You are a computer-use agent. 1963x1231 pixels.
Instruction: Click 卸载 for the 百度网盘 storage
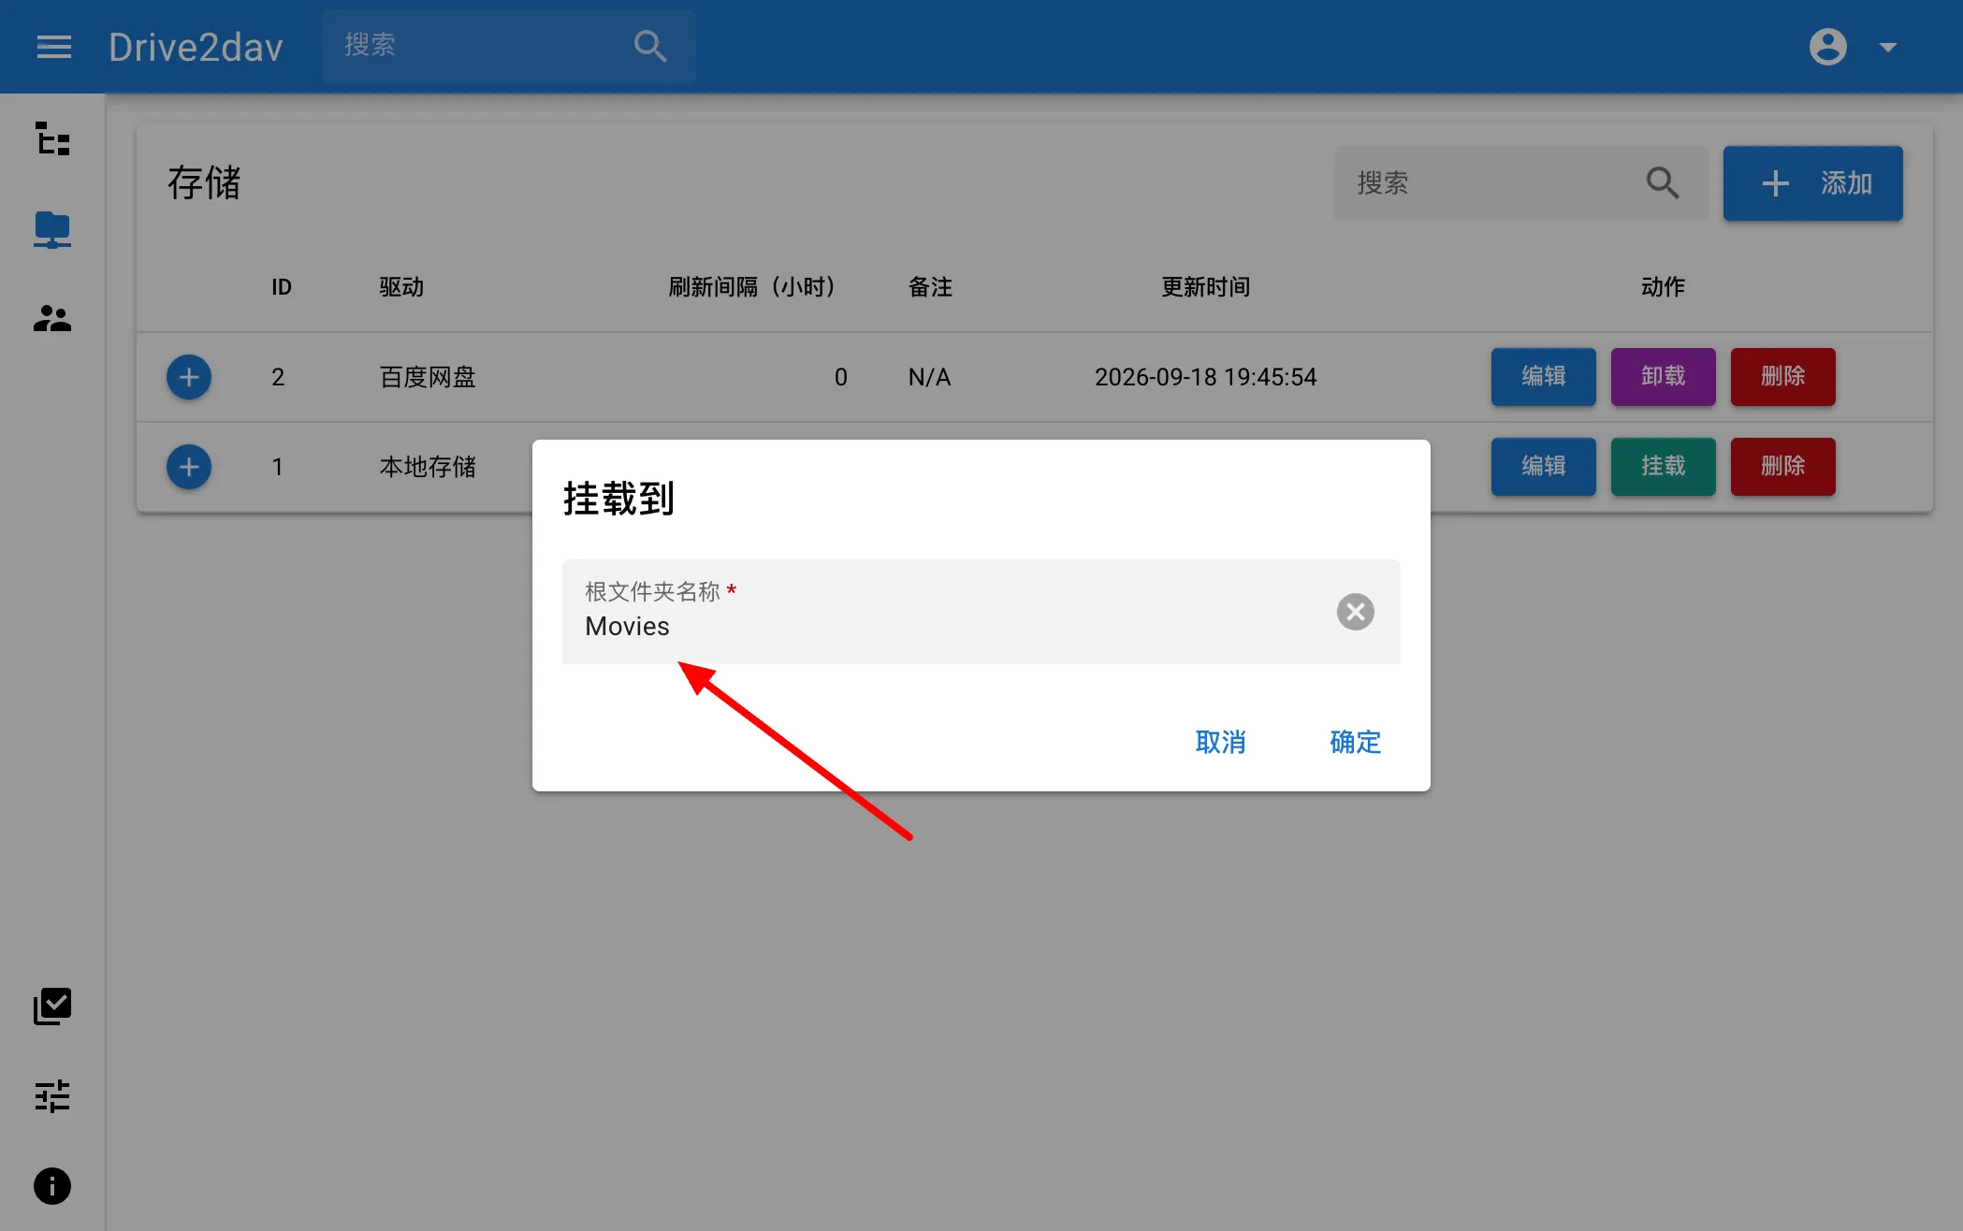[x=1663, y=377]
